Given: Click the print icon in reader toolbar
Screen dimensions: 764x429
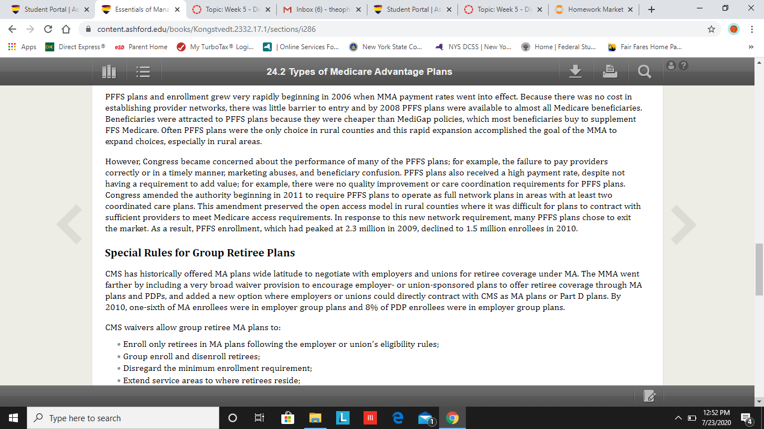Looking at the screenshot, I should click(610, 71).
